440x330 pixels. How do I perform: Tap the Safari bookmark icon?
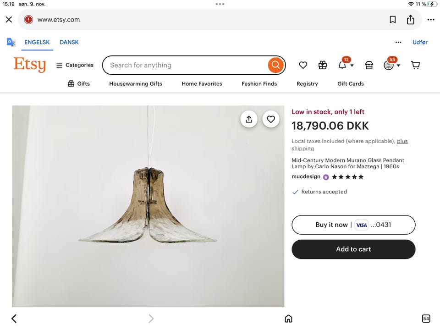392,19
